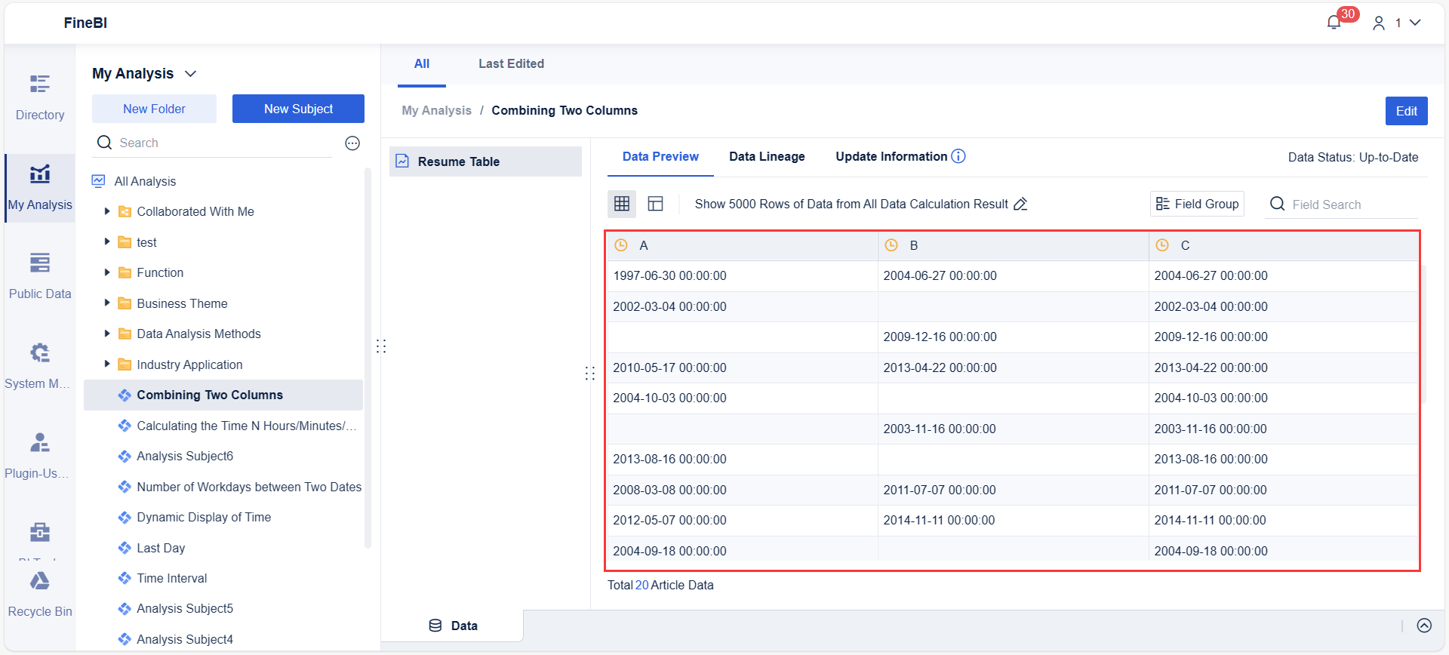Click the Update Information info icon
Viewport: 1449px width, 655px height.
point(958,156)
